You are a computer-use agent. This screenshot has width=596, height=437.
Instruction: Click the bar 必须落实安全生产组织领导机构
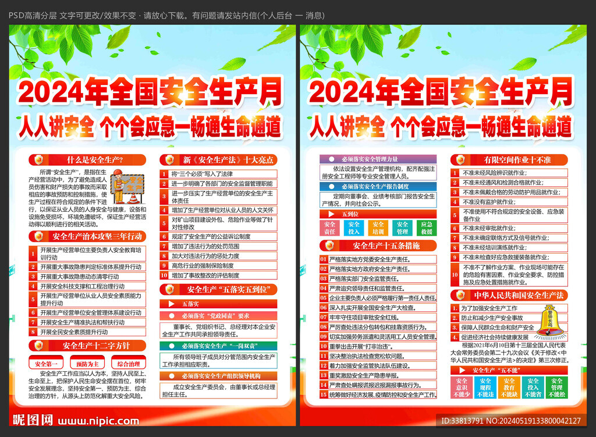click(x=219, y=376)
